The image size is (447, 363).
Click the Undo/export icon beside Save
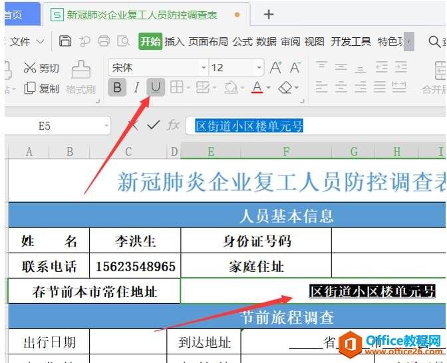point(84,41)
